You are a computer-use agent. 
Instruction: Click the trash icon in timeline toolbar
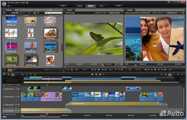pyautogui.click(x=96, y=74)
